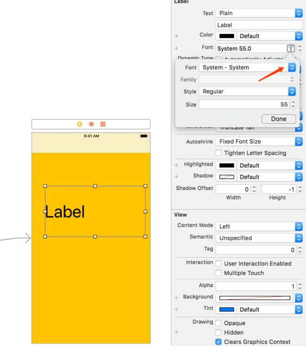Toggle Multiple Touch checkbox

tap(218, 273)
